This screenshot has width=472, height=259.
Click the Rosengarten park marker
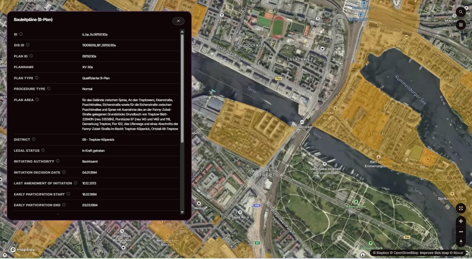click(356, 202)
